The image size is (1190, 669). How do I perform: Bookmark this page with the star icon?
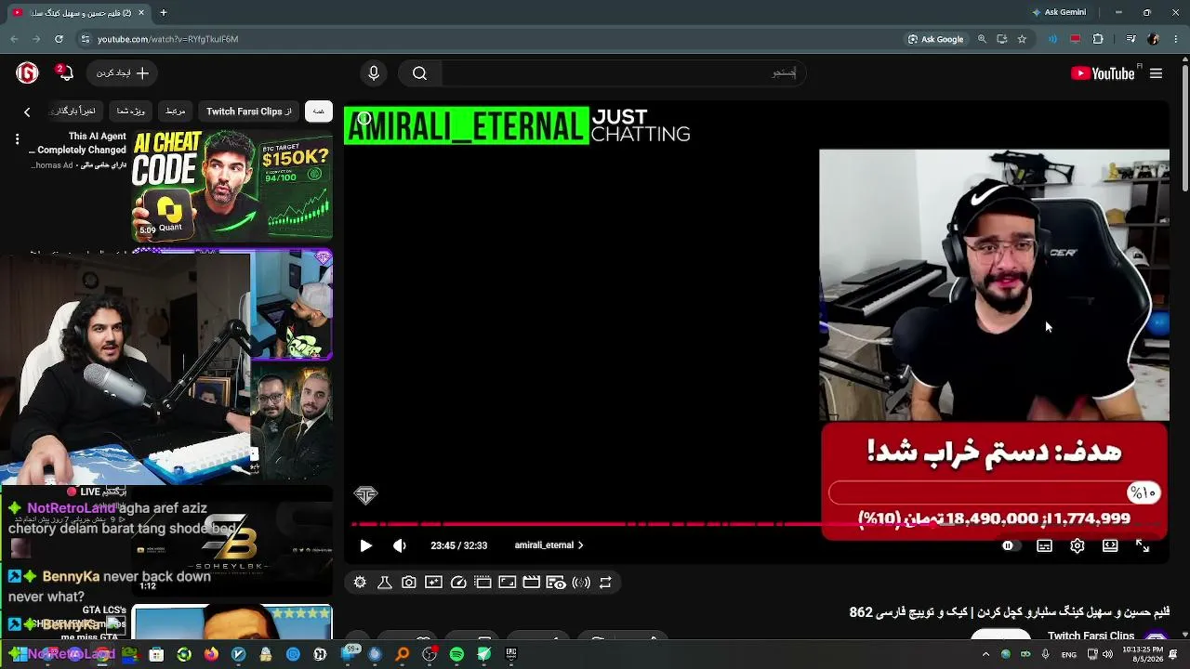point(1022,39)
